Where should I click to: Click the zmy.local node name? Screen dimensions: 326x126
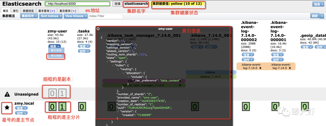click(x=24, y=103)
